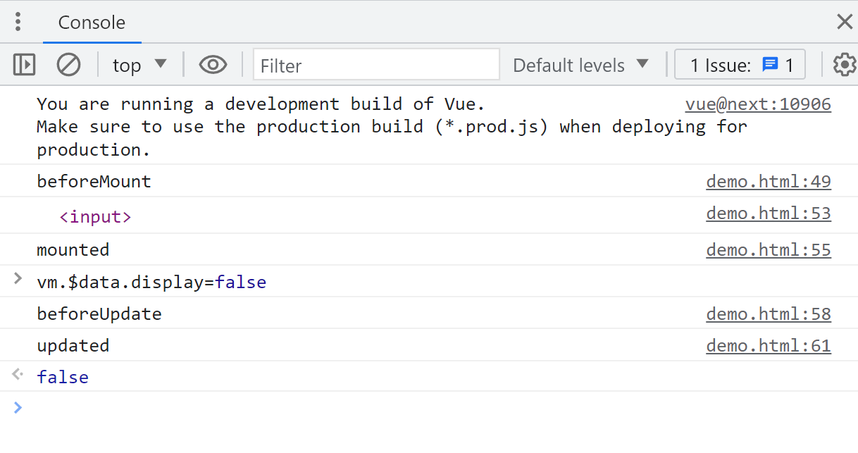Toggle the console sidebar panel icon
Viewport: 858px width, 453px height.
click(24, 65)
